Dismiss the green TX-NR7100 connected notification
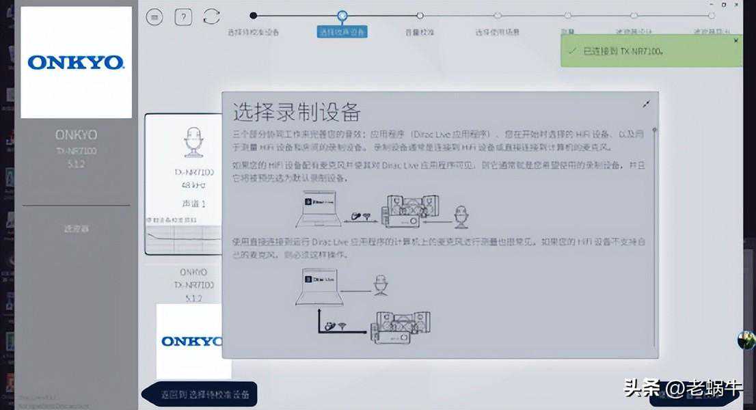This screenshot has height=410, width=756. (735, 40)
